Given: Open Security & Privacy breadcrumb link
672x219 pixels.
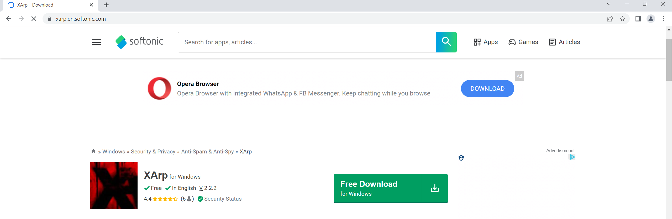Looking at the screenshot, I should pos(153,152).
